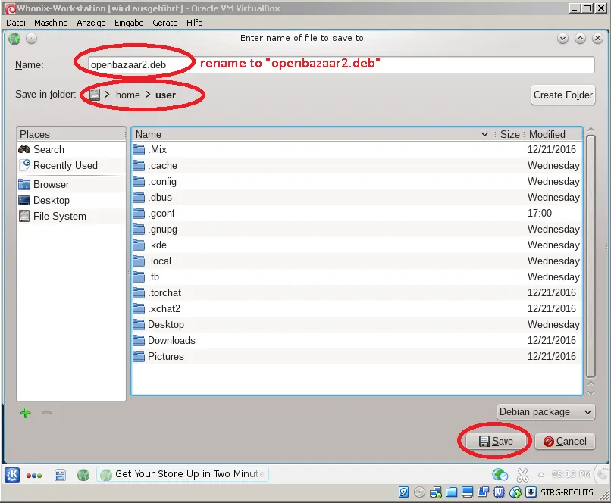611x503 pixels.
Task: Switch to the Get Your Store Up taskbar window
Action: 183,474
